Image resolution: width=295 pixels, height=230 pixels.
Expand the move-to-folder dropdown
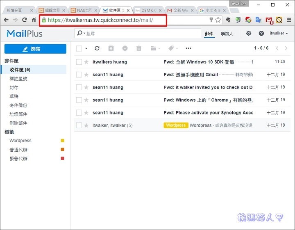tap(155, 48)
